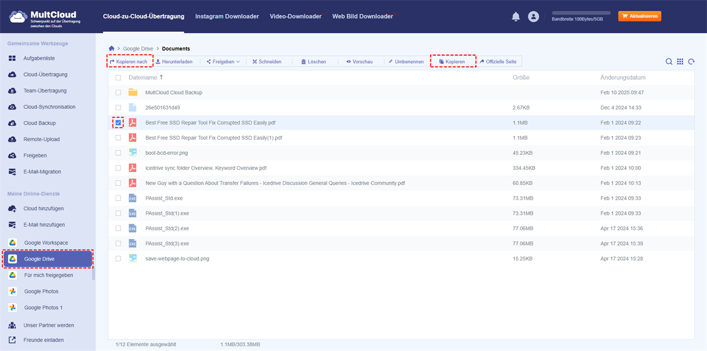Sort by Dateiname column arrow
This screenshot has height=351, width=707.
pos(161,77)
